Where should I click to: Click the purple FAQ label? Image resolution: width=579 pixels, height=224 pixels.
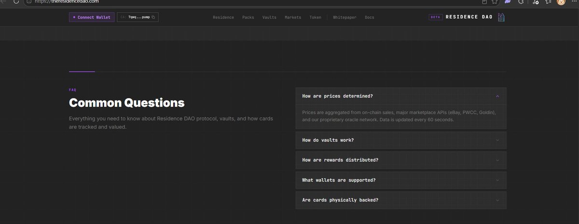pyautogui.click(x=72, y=90)
